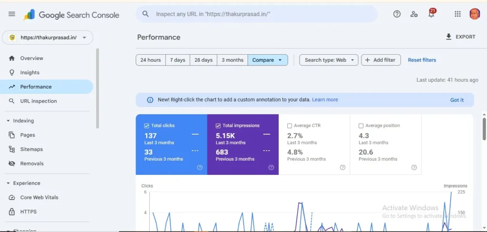Open the account profile avatar
Screen dimensions: 487x232
[475, 14]
